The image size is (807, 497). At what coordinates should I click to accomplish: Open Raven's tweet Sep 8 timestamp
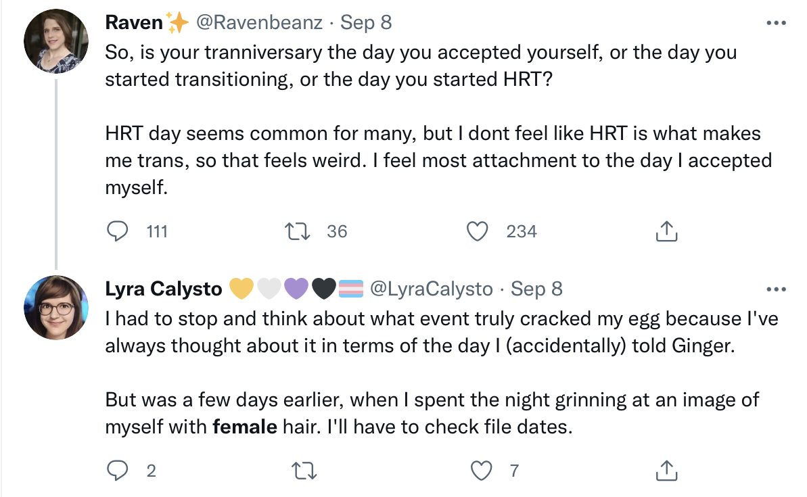click(x=366, y=22)
